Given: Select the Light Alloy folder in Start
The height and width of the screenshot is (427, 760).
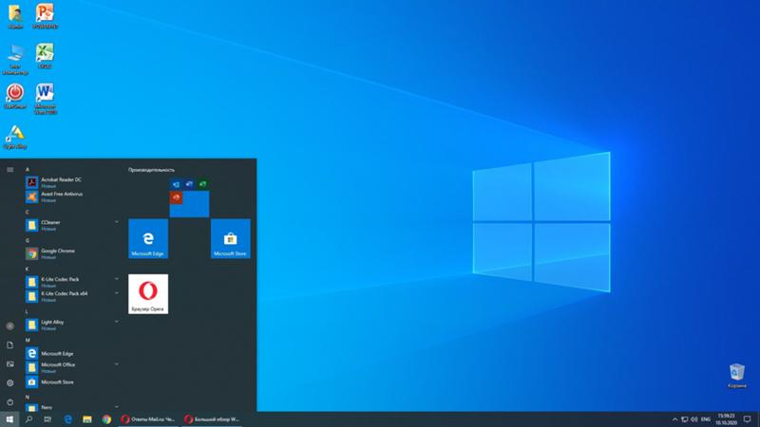Looking at the screenshot, I should click(72, 325).
